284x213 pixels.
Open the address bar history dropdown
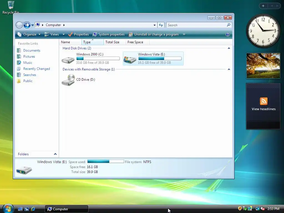tap(154, 25)
